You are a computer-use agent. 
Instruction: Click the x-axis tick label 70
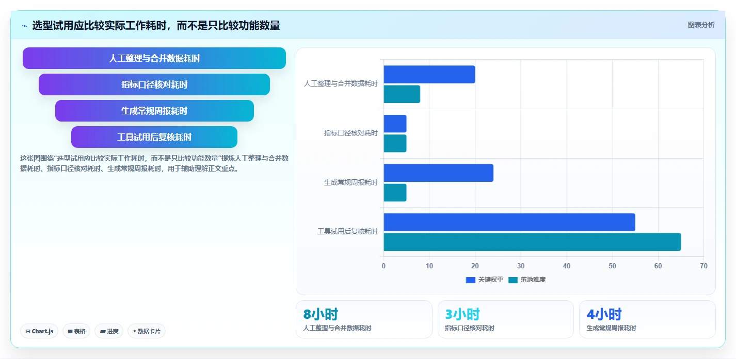pyautogui.click(x=703, y=266)
